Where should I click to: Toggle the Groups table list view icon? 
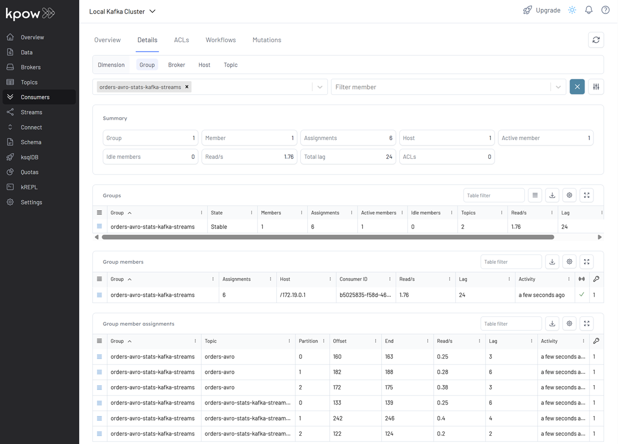click(x=535, y=195)
